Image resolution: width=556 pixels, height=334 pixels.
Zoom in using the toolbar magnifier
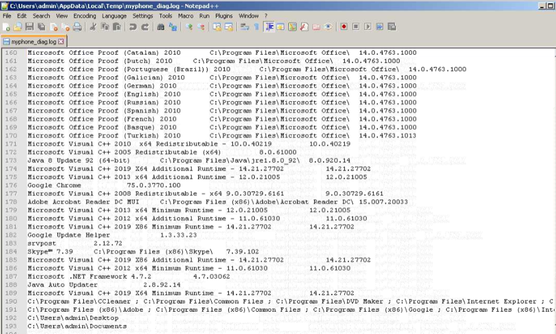pos(189,27)
